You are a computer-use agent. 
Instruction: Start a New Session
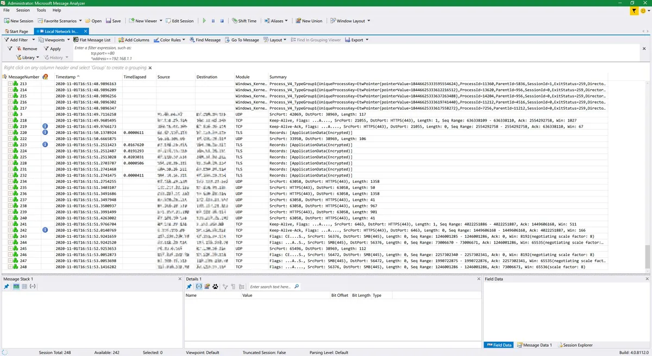point(18,21)
